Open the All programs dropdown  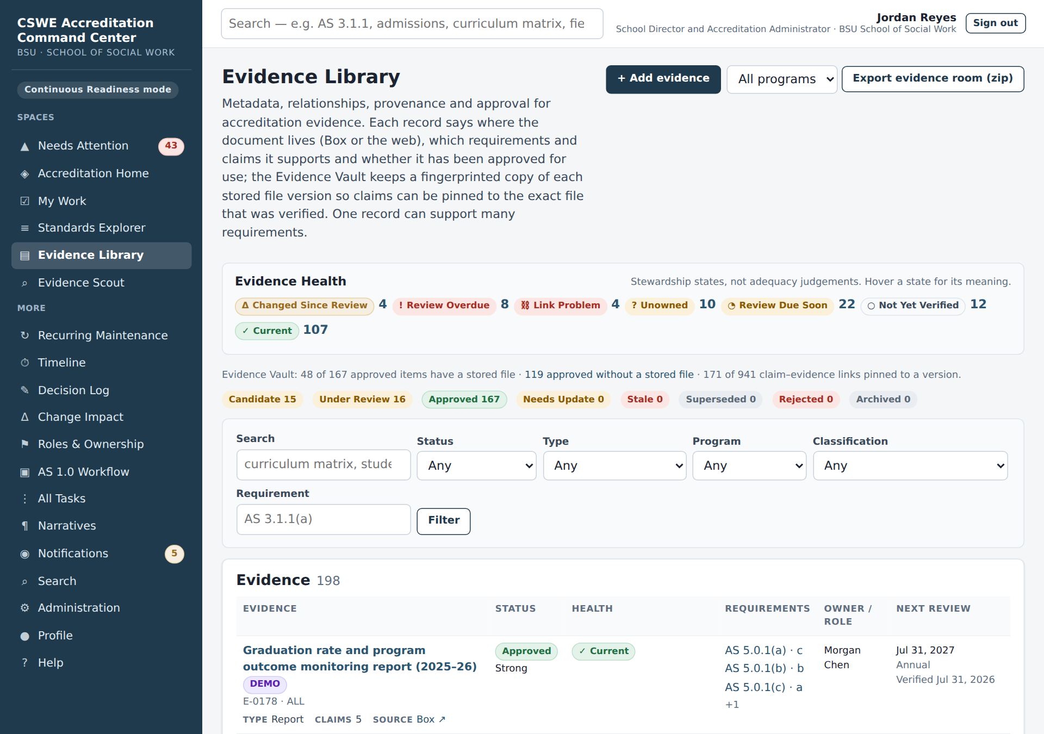[x=781, y=79]
